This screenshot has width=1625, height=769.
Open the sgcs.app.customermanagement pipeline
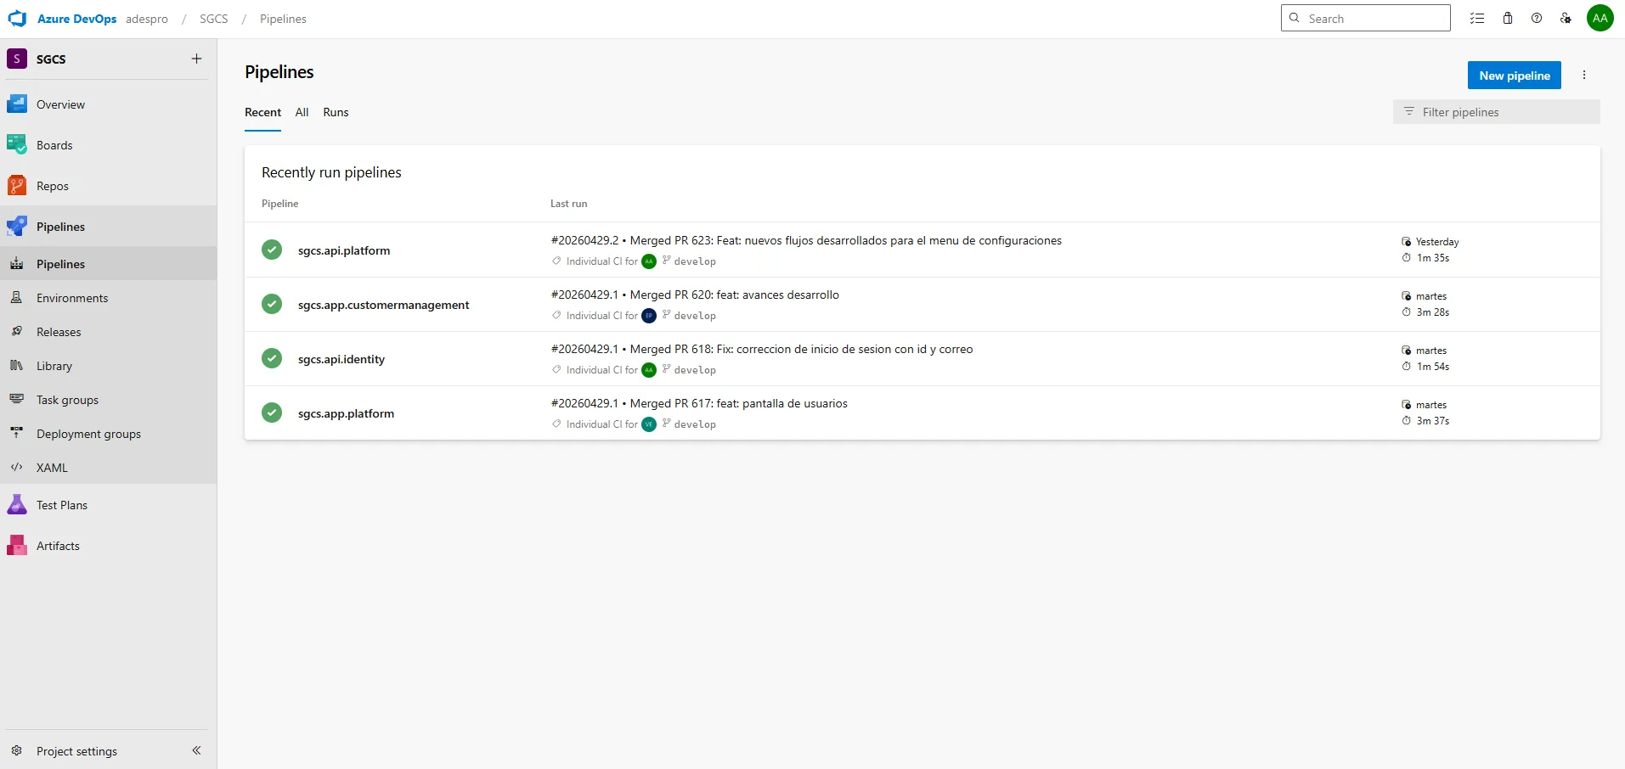(x=383, y=305)
